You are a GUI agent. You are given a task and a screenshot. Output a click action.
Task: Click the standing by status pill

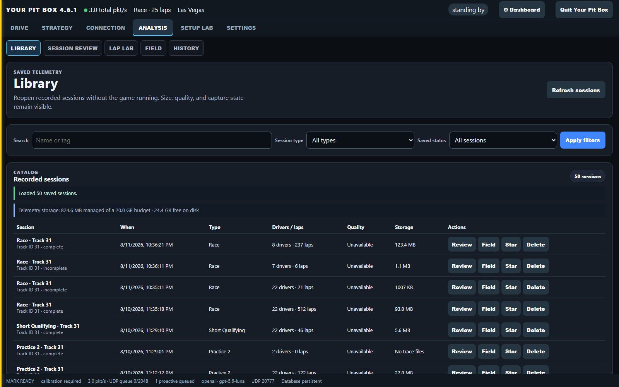[x=468, y=10]
